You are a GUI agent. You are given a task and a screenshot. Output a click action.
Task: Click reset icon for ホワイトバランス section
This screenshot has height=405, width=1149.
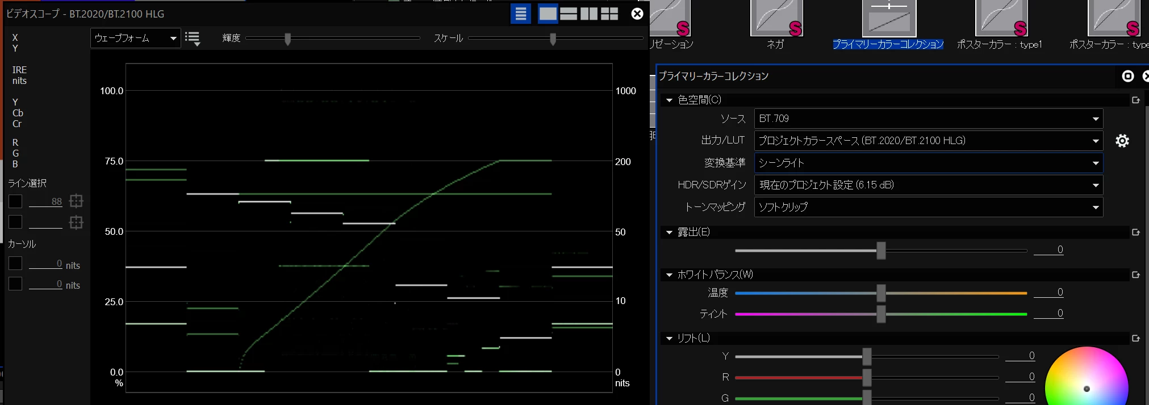point(1136,275)
